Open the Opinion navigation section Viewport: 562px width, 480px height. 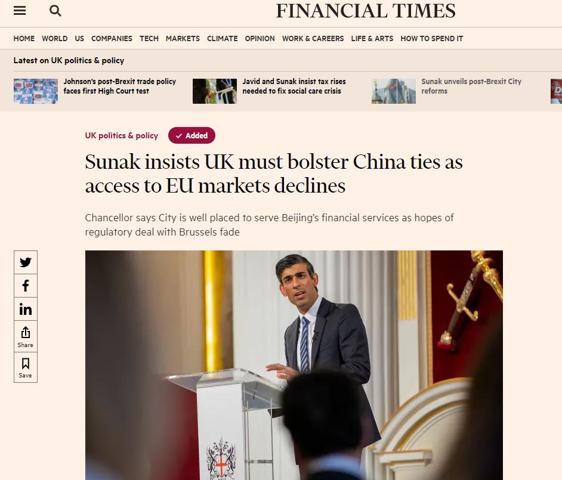click(x=260, y=38)
